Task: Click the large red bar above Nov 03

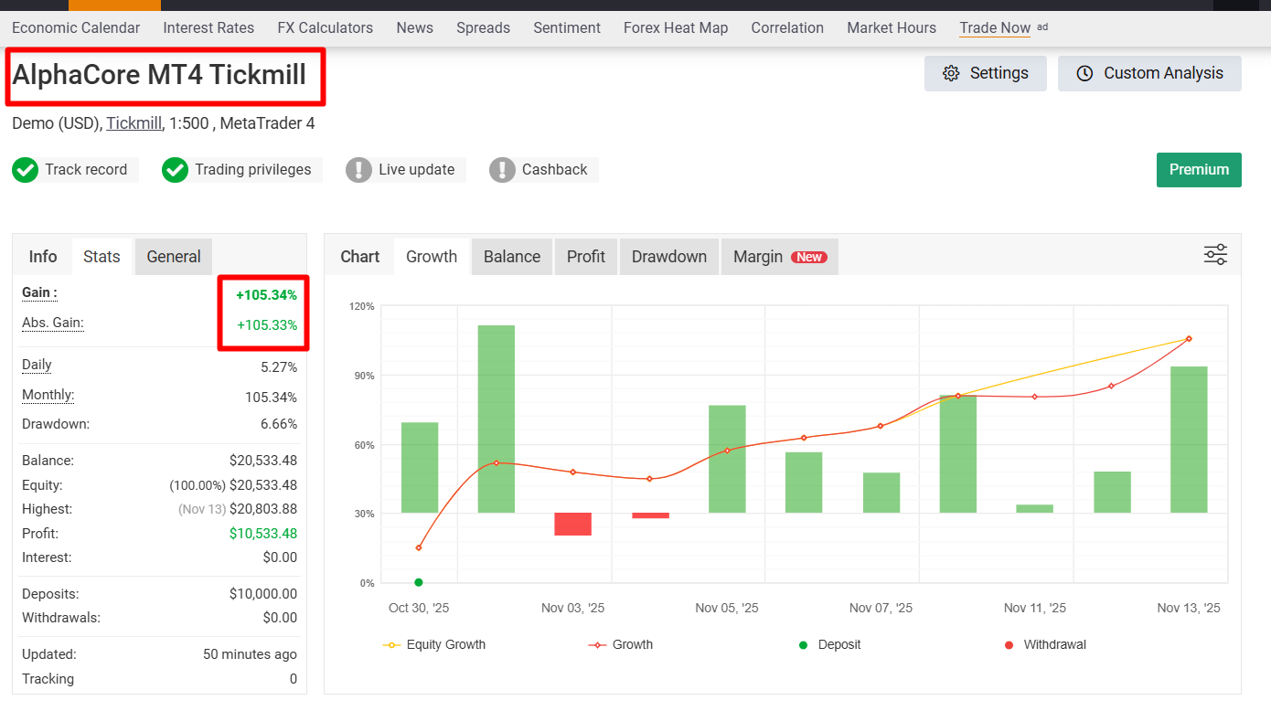Action: (x=573, y=525)
